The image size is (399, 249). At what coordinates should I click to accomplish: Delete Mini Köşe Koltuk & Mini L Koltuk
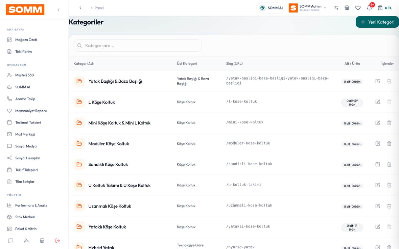pos(389,122)
